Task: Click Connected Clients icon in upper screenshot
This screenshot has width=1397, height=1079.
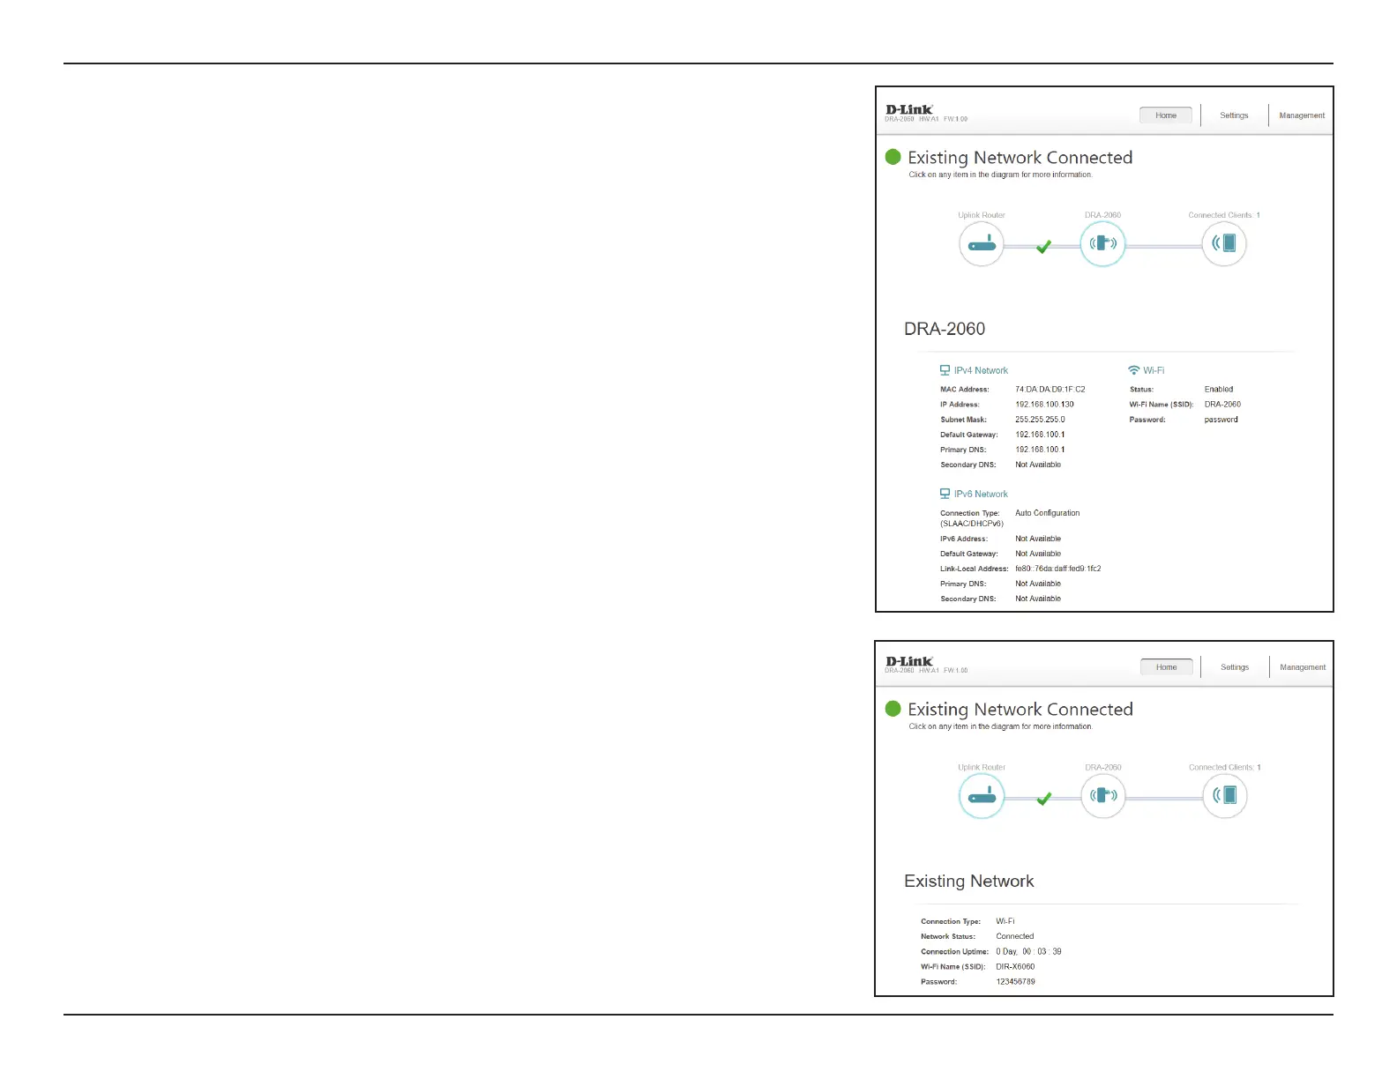Action: (x=1224, y=244)
